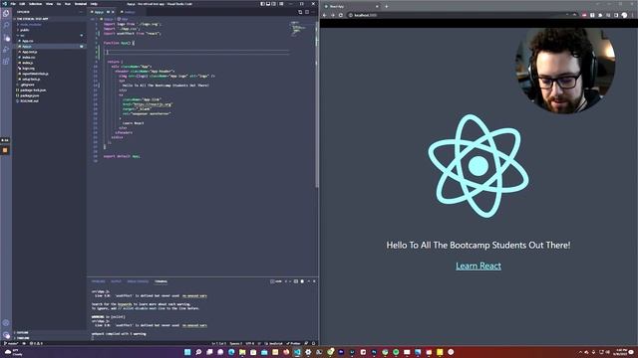Close the terminal panel
This screenshot has height=358, width=638.
pos(314,281)
